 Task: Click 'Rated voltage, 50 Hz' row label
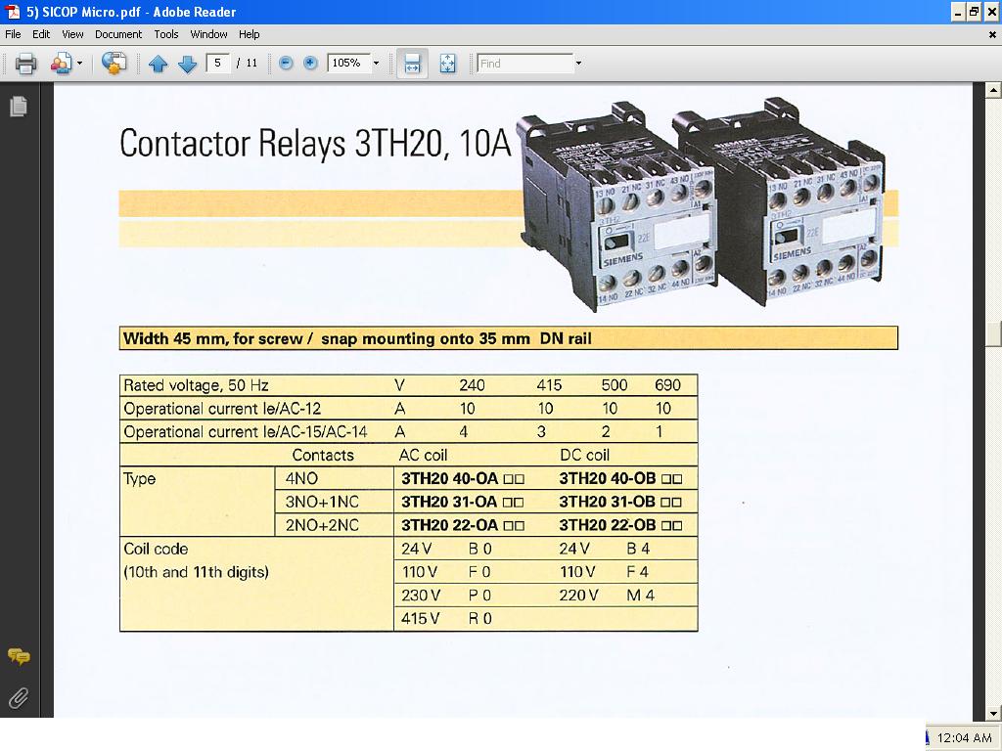point(196,385)
